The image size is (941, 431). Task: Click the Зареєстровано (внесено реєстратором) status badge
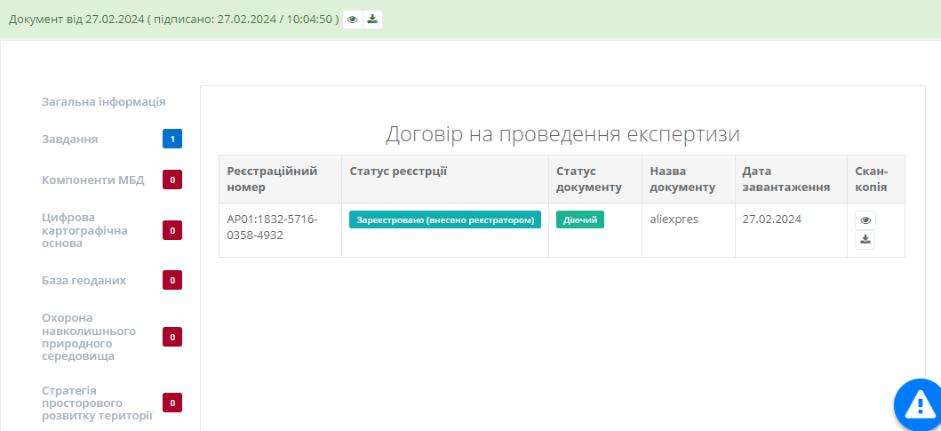445,220
